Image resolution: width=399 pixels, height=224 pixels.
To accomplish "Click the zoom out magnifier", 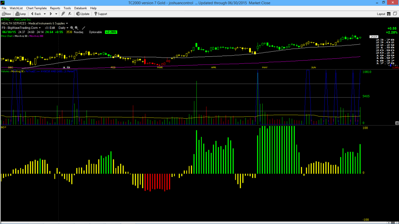I will [76, 28].
